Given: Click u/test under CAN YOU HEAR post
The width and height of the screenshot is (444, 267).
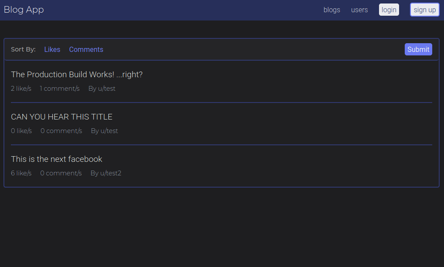Looking at the screenshot, I should (109, 130).
